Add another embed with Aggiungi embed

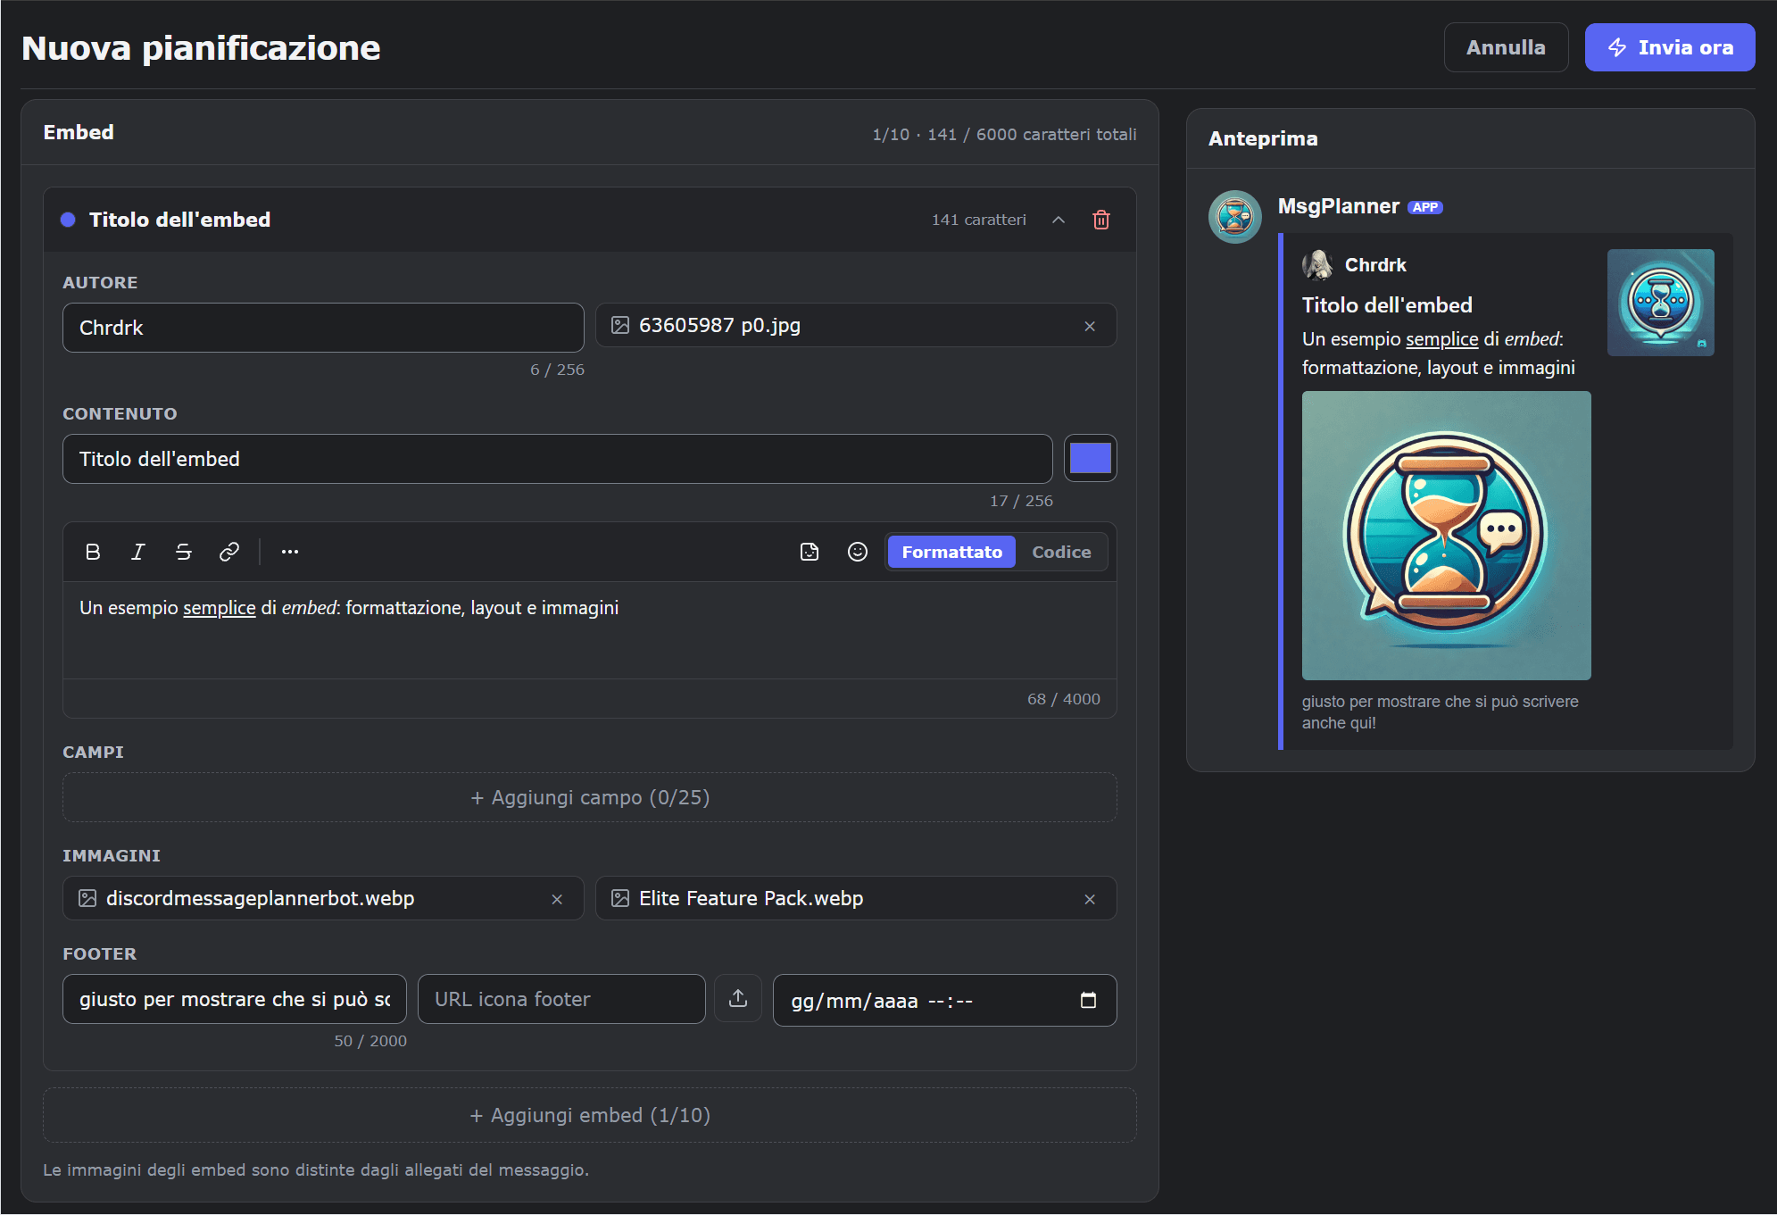pyautogui.click(x=590, y=1115)
